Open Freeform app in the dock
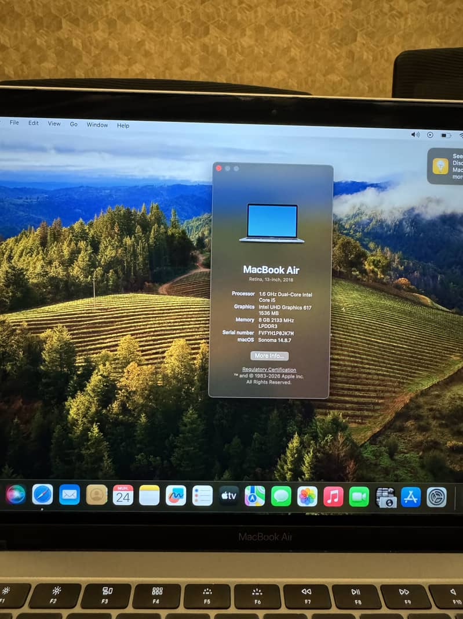 point(176,495)
